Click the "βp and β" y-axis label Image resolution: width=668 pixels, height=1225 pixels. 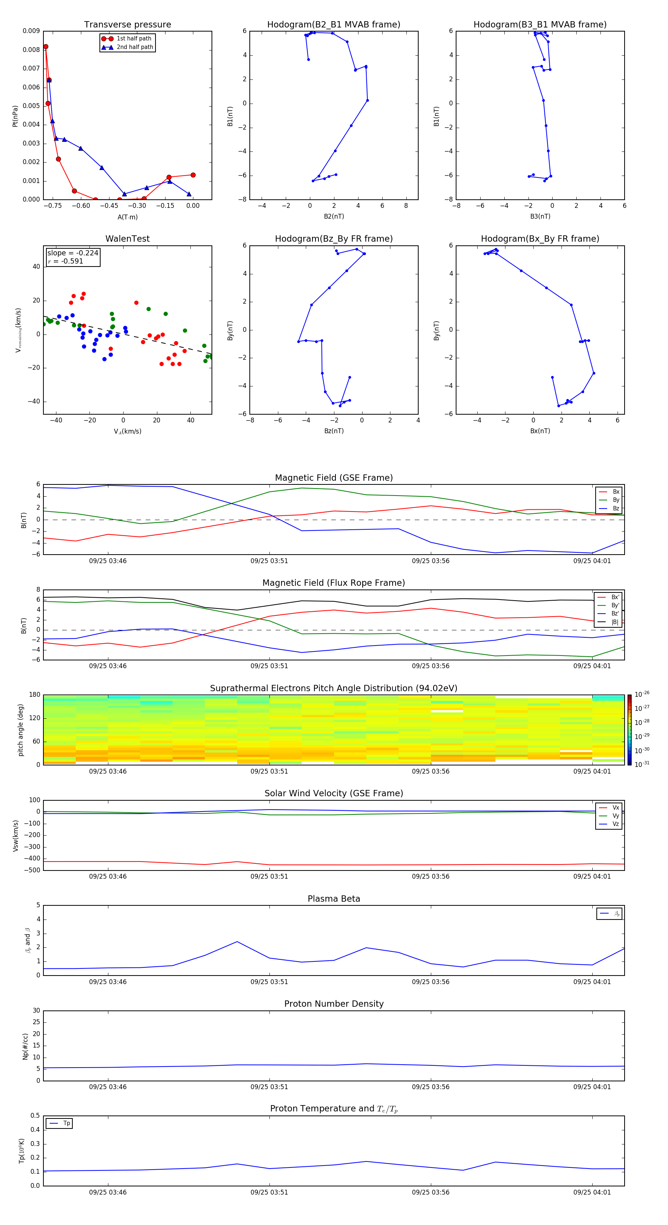point(27,940)
